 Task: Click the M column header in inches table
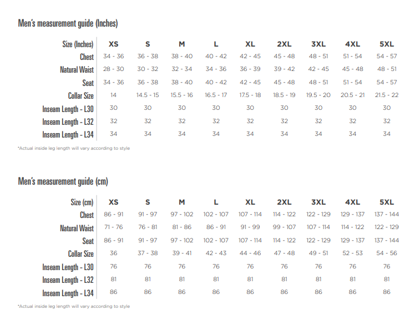point(182,44)
